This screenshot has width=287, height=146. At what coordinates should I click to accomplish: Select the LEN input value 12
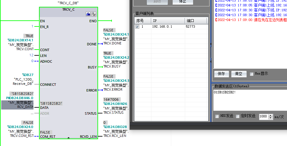pyautogui.click(x=32, y=55)
